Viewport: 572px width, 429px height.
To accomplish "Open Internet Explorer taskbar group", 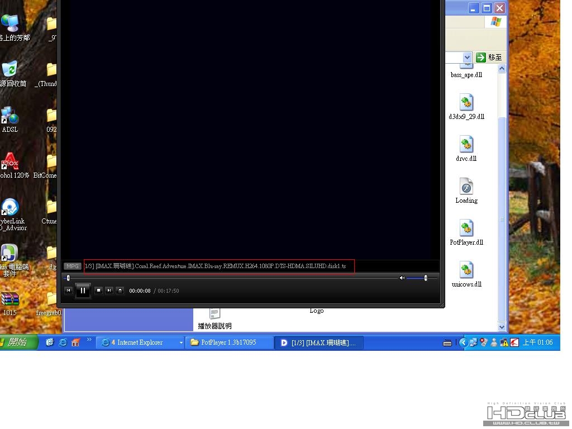I will pos(140,342).
